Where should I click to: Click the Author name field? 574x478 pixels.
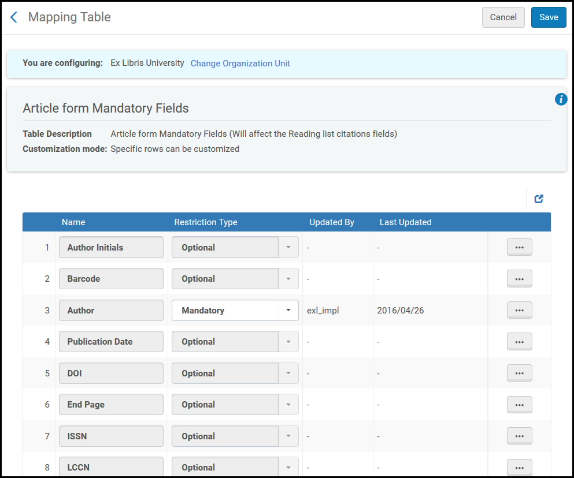pyautogui.click(x=112, y=310)
